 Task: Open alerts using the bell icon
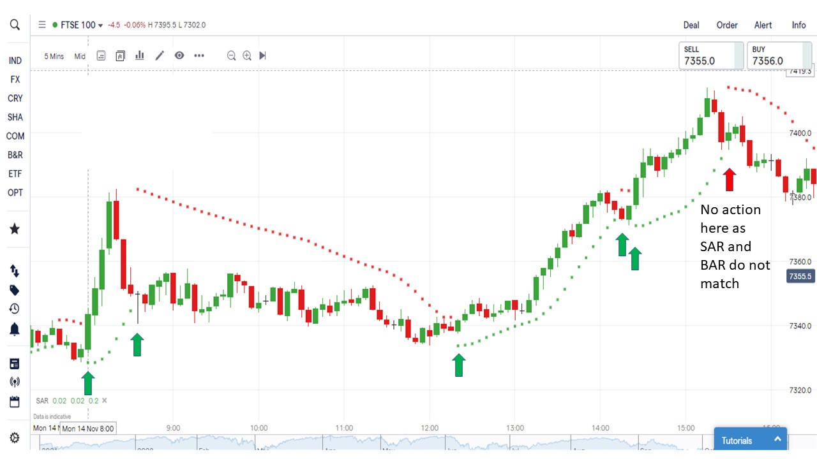coord(15,329)
